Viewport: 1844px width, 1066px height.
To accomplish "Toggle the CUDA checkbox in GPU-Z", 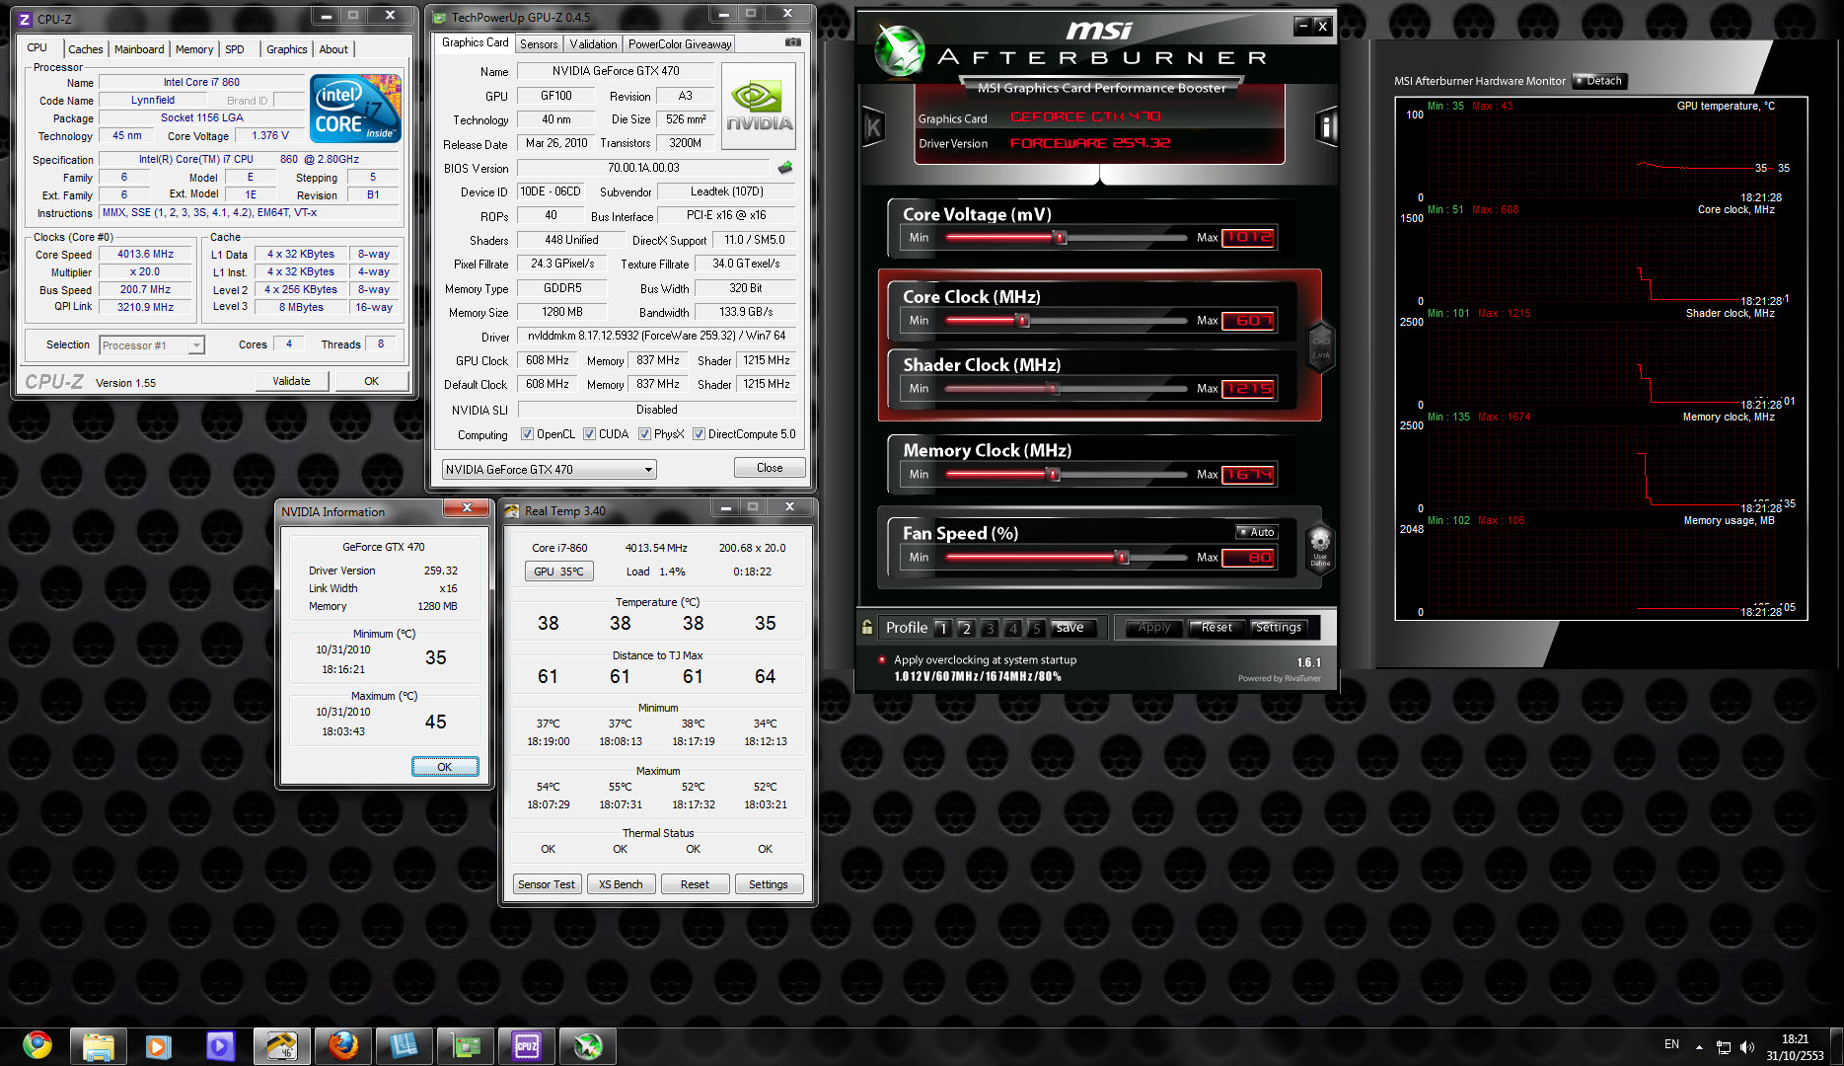I will (590, 434).
